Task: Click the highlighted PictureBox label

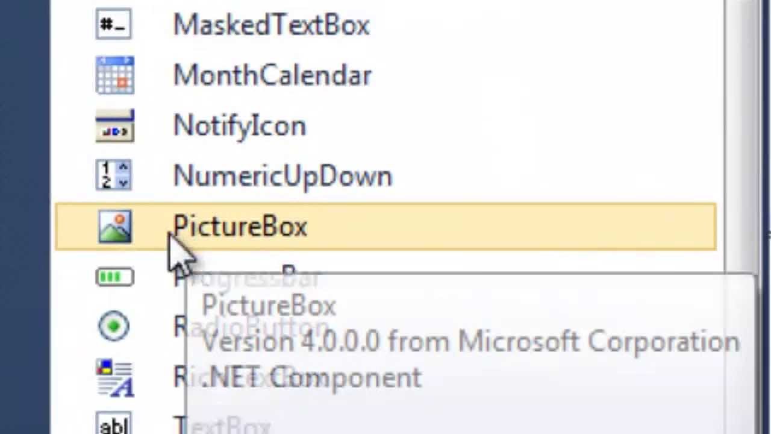Action: [x=240, y=227]
